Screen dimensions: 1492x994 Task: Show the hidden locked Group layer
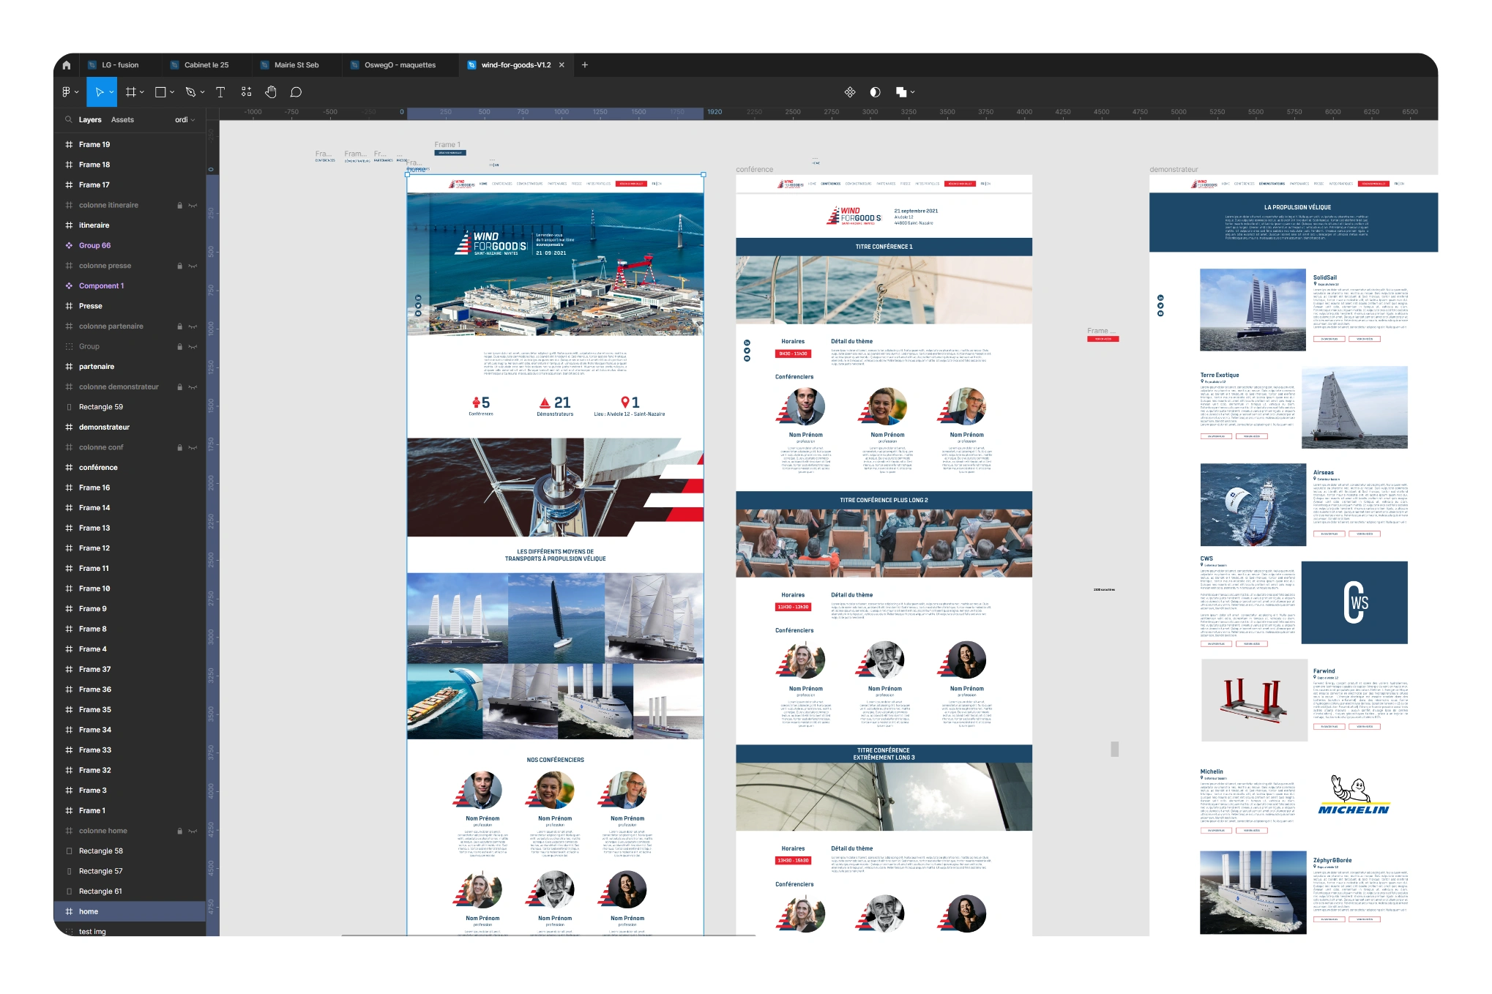[x=193, y=347]
